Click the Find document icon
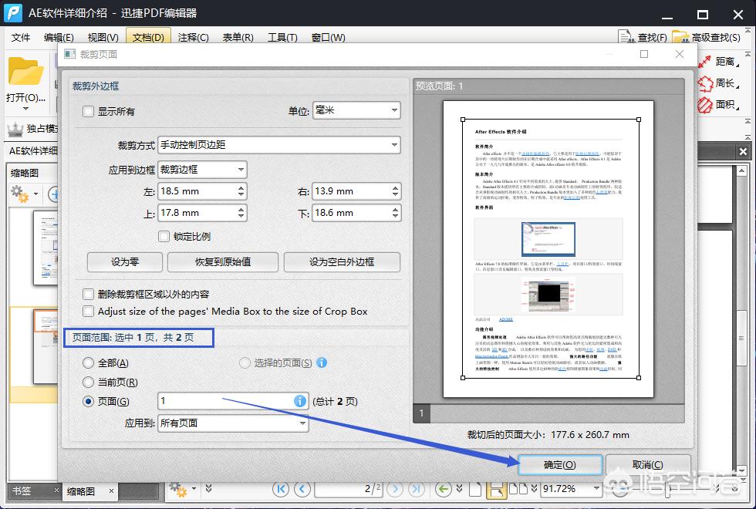This screenshot has height=509, width=756. (627, 37)
